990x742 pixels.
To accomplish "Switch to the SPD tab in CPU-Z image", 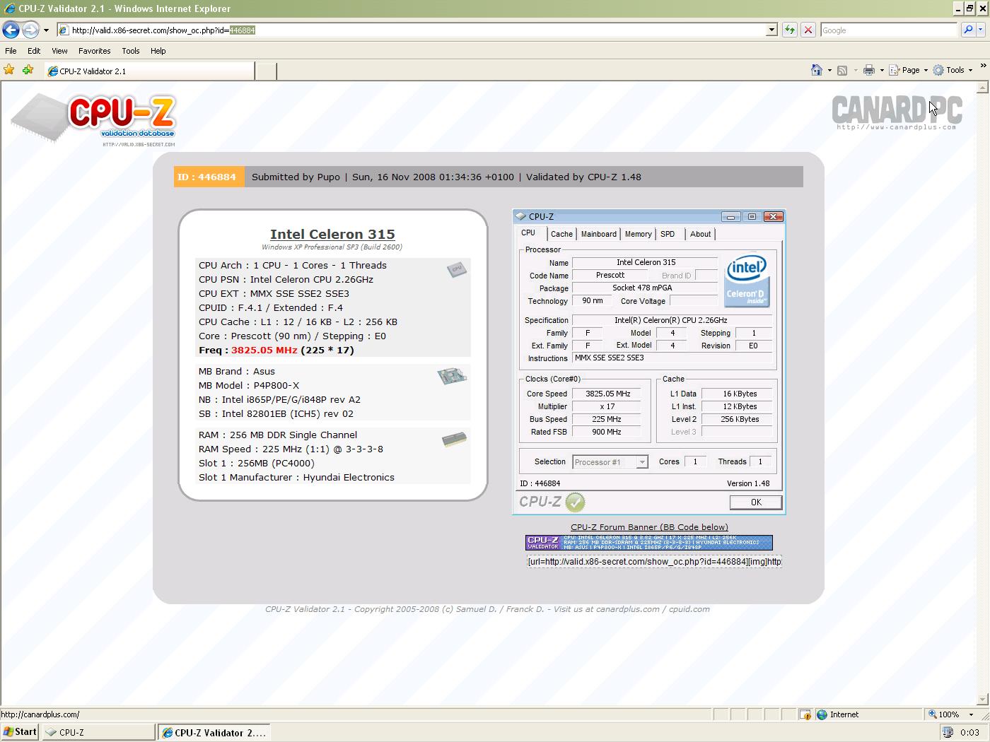I will pos(668,234).
